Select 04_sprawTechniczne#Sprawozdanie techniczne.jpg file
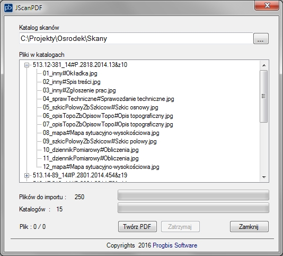Viewport: 283px width, 256px height. [109, 99]
